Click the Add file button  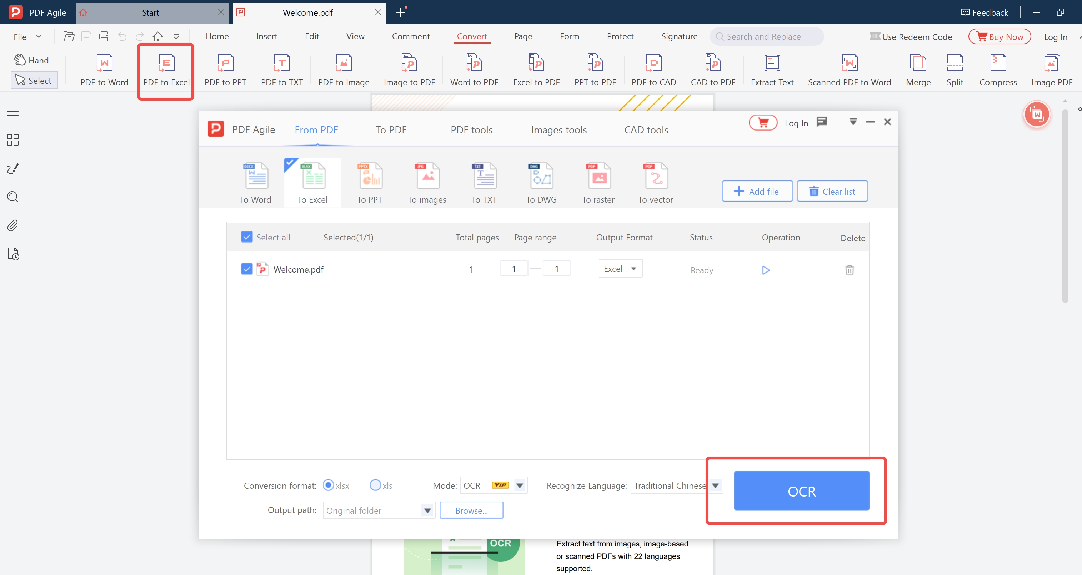pyautogui.click(x=757, y=192)
